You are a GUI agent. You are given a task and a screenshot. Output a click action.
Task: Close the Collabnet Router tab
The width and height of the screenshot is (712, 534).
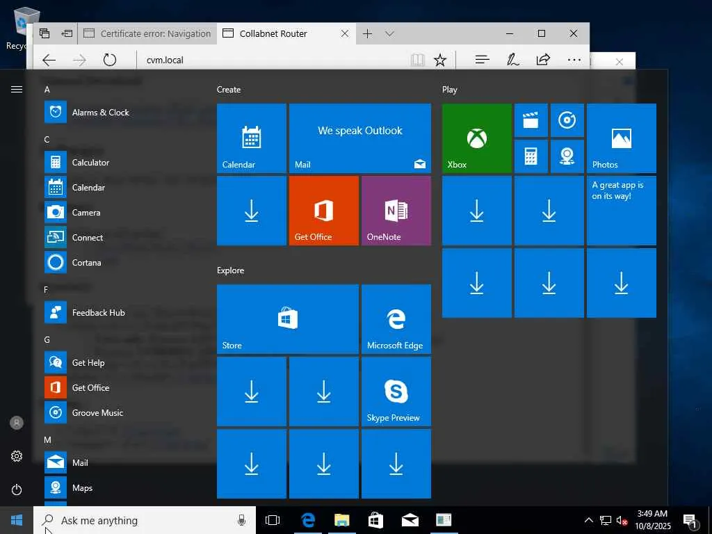(345, 33)
